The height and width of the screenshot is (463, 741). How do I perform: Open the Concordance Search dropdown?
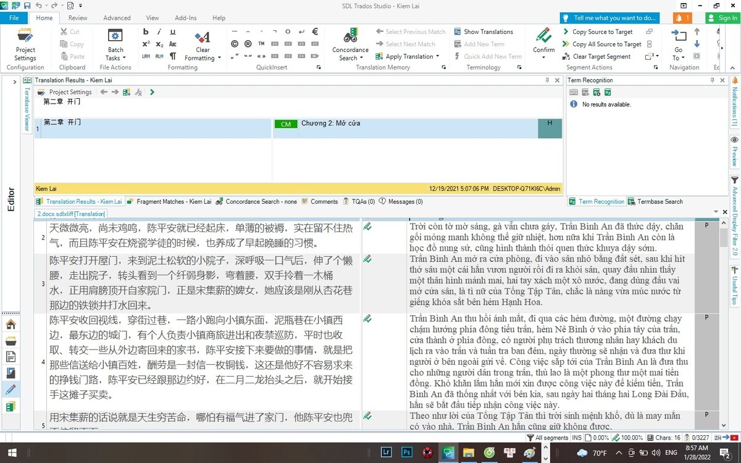350,58
